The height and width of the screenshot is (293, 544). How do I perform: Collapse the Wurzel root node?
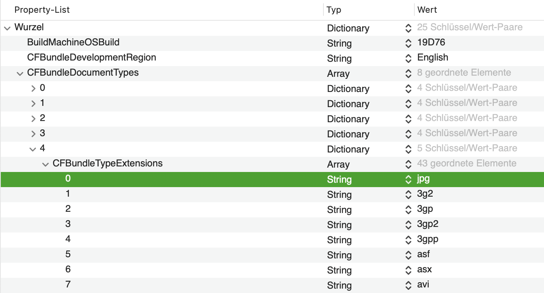(7, 28)
